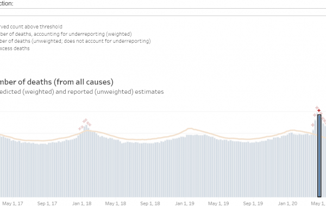Click the 'Number of deaths (from all causes)' chart title

(57, 82)
